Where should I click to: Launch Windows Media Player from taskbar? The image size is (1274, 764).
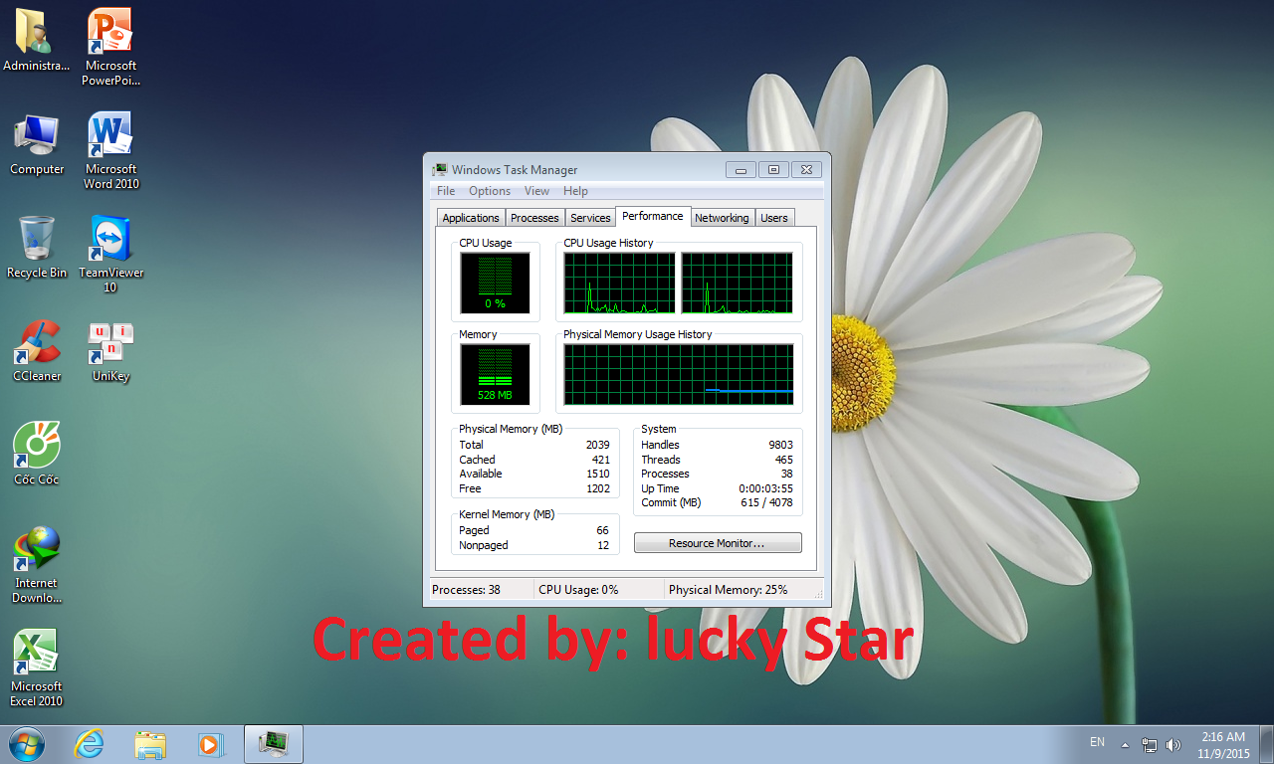coord(211,744)
